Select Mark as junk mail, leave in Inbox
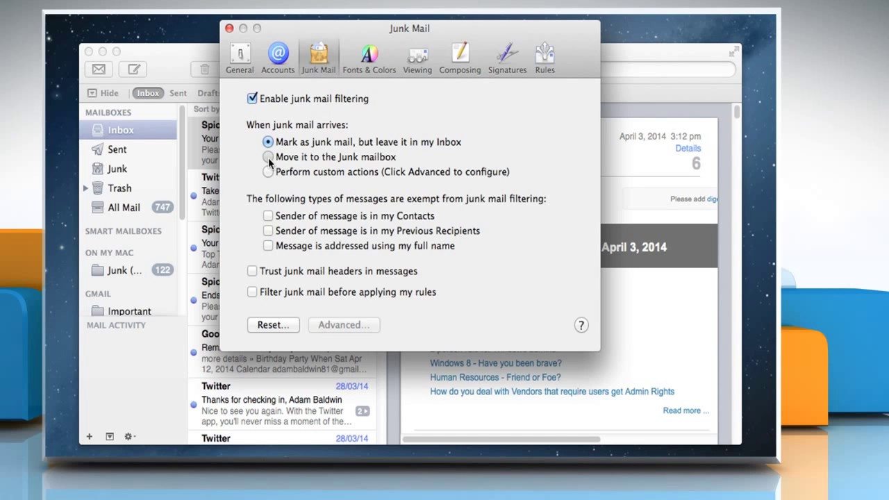Viewport: 889px width, 500px height. 268,142
